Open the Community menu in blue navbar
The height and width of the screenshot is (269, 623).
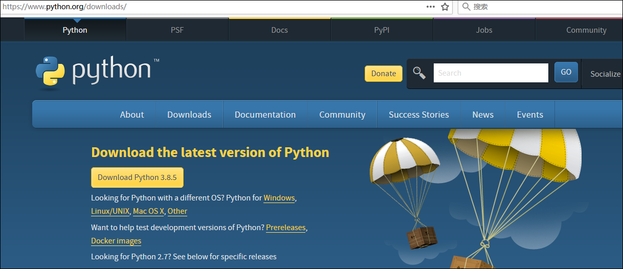[x=342, y=115]
